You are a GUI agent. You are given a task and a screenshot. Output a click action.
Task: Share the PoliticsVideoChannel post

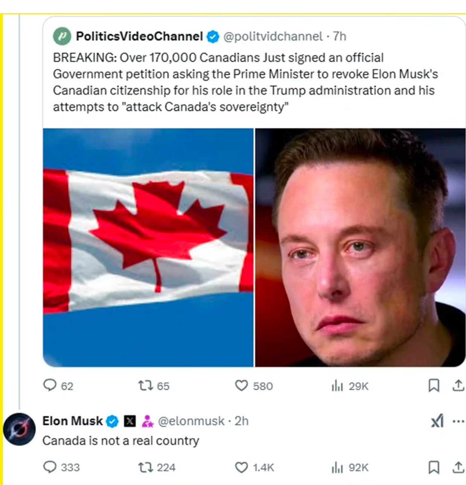click(x=458, y=386)
